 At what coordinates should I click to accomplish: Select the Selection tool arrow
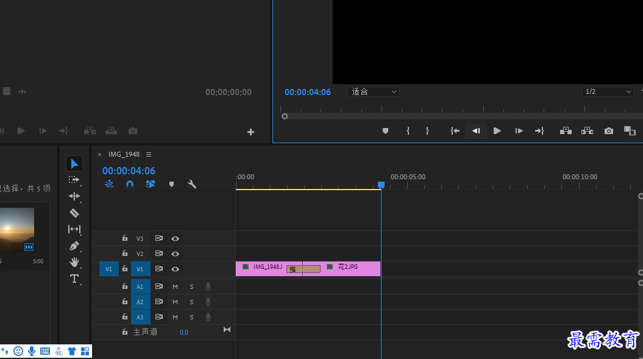74,164
